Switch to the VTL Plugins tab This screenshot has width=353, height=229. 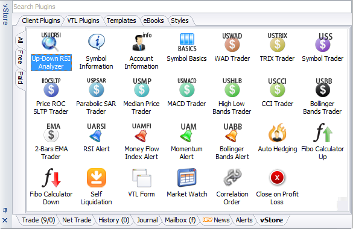[x=83, y=20]
